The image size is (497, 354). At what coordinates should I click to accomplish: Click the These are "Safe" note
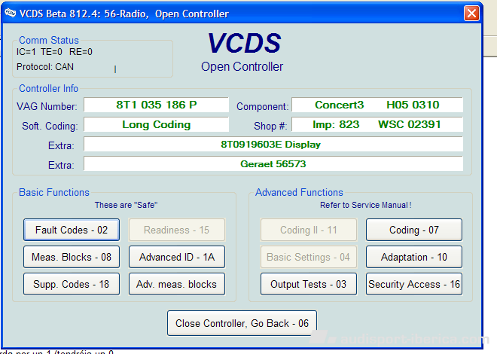tap(127, 205)
